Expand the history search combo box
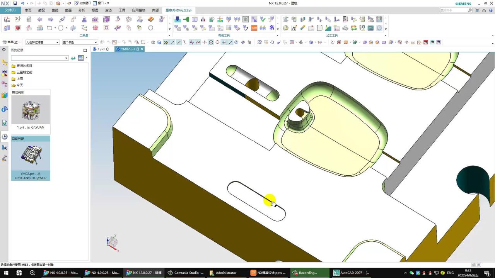Image resolution: width=495 pixels, height=278 pixels. 67,58
